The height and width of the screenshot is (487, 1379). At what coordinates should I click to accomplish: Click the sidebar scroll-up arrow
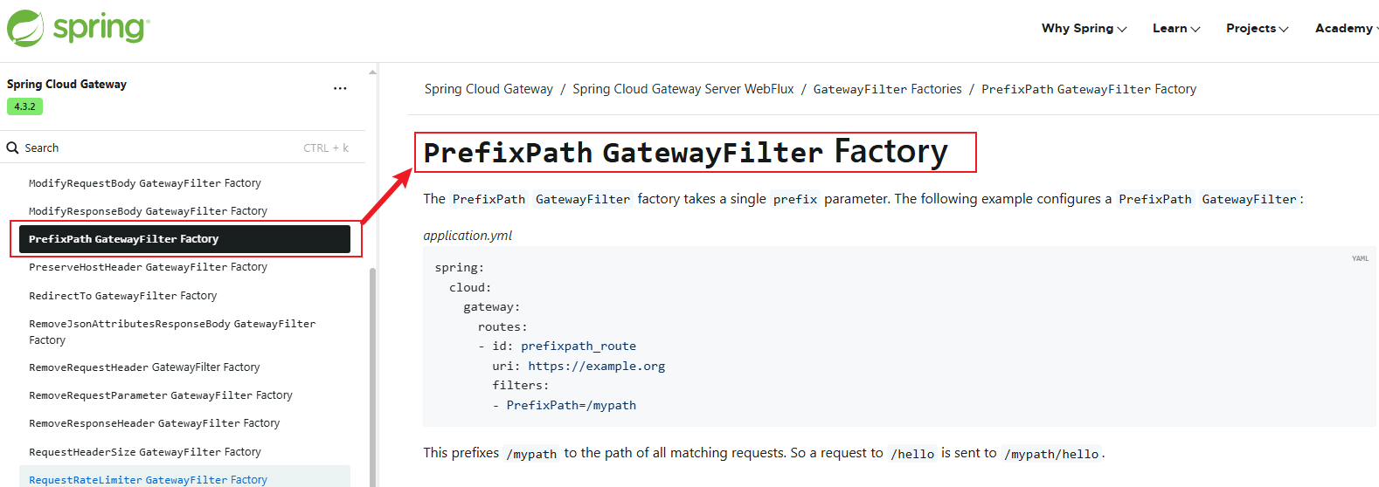coord(372,72)
